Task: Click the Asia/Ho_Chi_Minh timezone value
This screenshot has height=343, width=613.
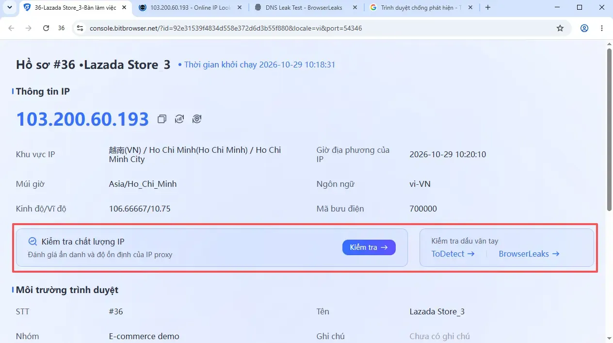Action: [x=143, y=184]
